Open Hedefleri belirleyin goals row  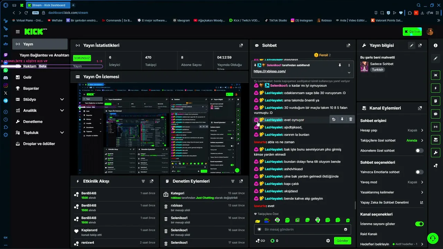click(x=392, y=244)
